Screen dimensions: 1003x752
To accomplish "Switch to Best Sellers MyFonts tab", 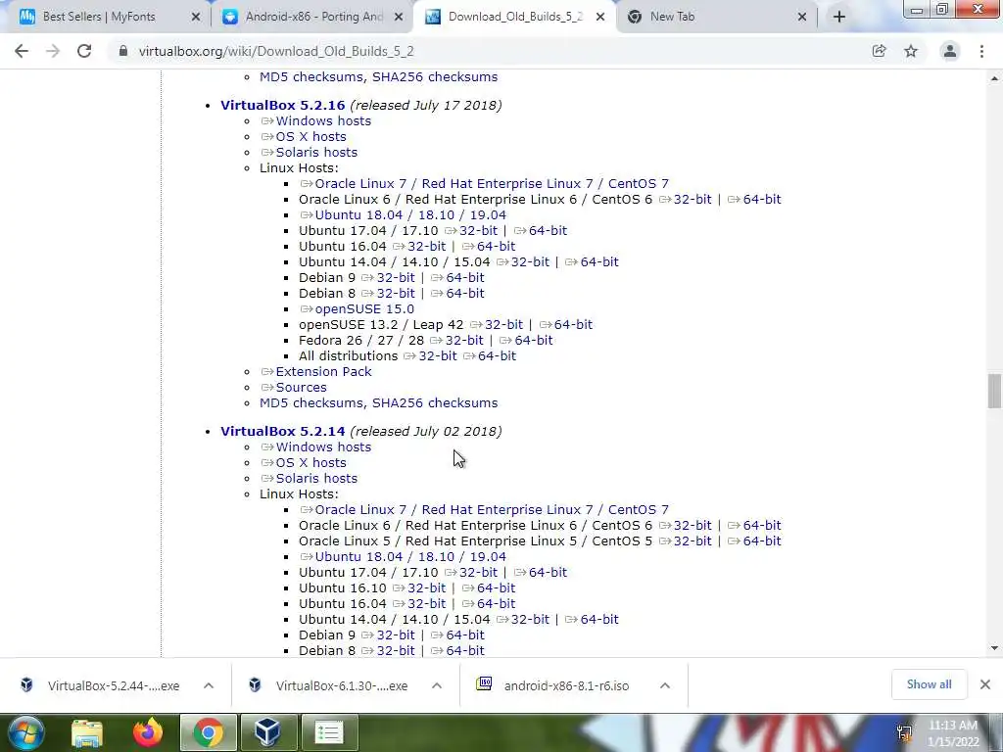I will [99, 17].
